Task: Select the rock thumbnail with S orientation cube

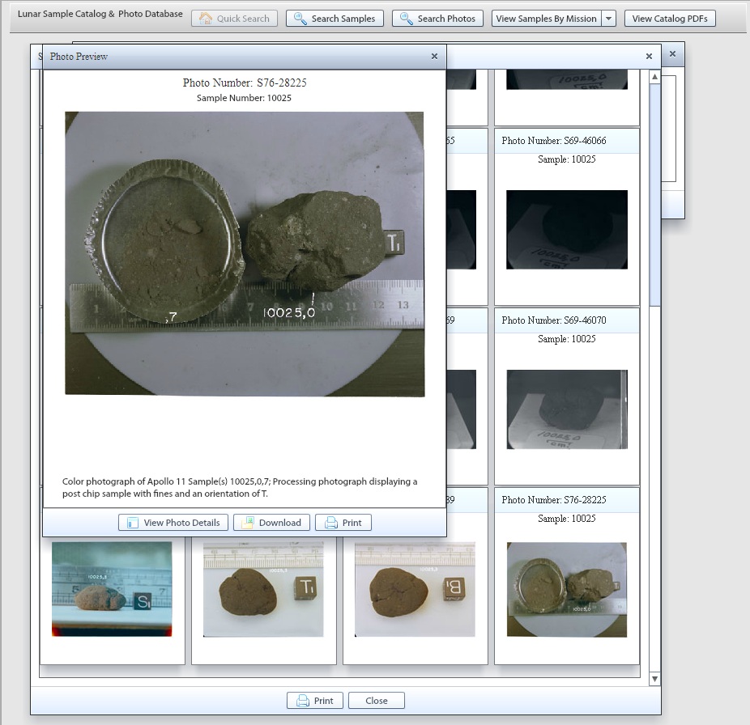Action: (112, 589)
